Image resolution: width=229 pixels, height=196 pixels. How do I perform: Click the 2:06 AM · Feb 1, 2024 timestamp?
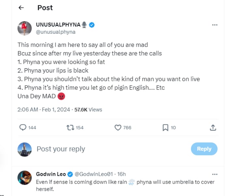pyautogui.click(x=44, y=110)
